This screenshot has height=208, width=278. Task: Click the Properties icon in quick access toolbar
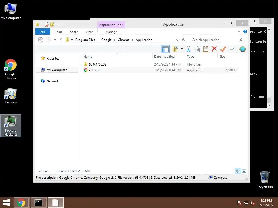[x=46, y=24]
